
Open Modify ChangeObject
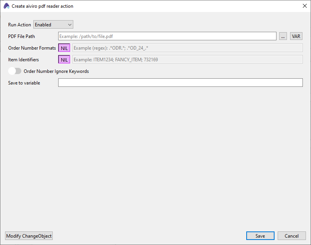pyautogui.click(x=29, y=236)
